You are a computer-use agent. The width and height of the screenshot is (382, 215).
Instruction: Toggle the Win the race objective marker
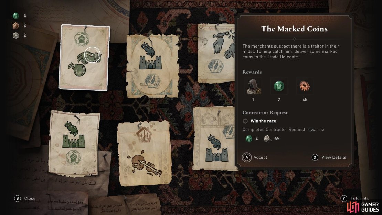click(x=245, y=121)
